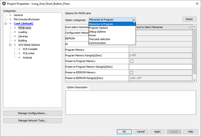Select File Inclusion/Exclusion category

(x=26, y=19)
